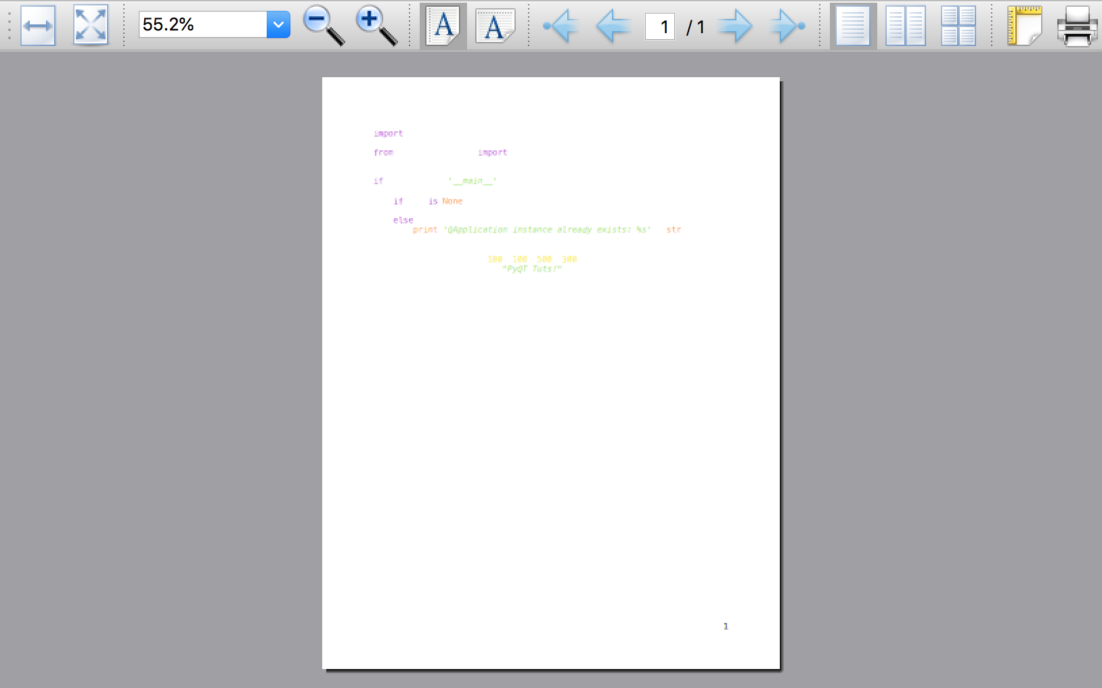Go to the last page
Viewport: 1102px width, 688px height.
(x=787, y=26)
